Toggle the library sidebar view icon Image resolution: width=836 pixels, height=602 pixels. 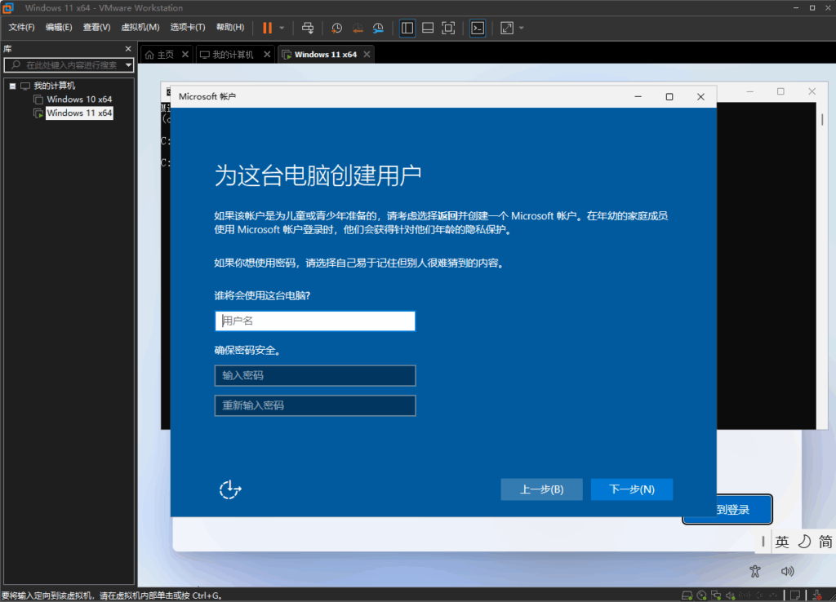[x=407, y=28]
